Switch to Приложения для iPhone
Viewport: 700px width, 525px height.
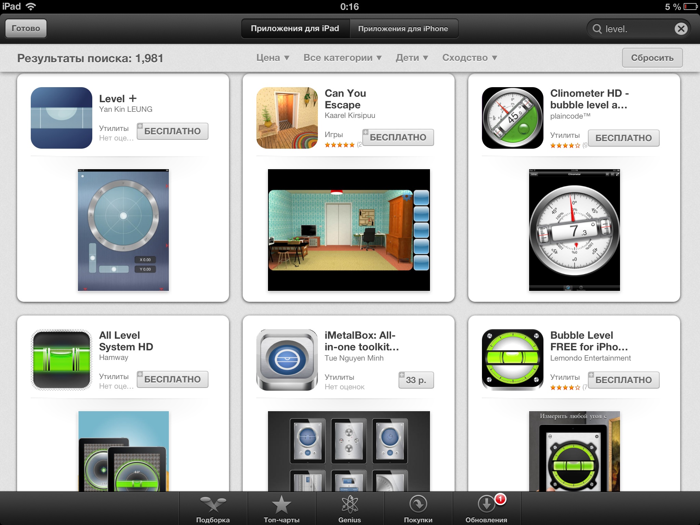(403, 29)
